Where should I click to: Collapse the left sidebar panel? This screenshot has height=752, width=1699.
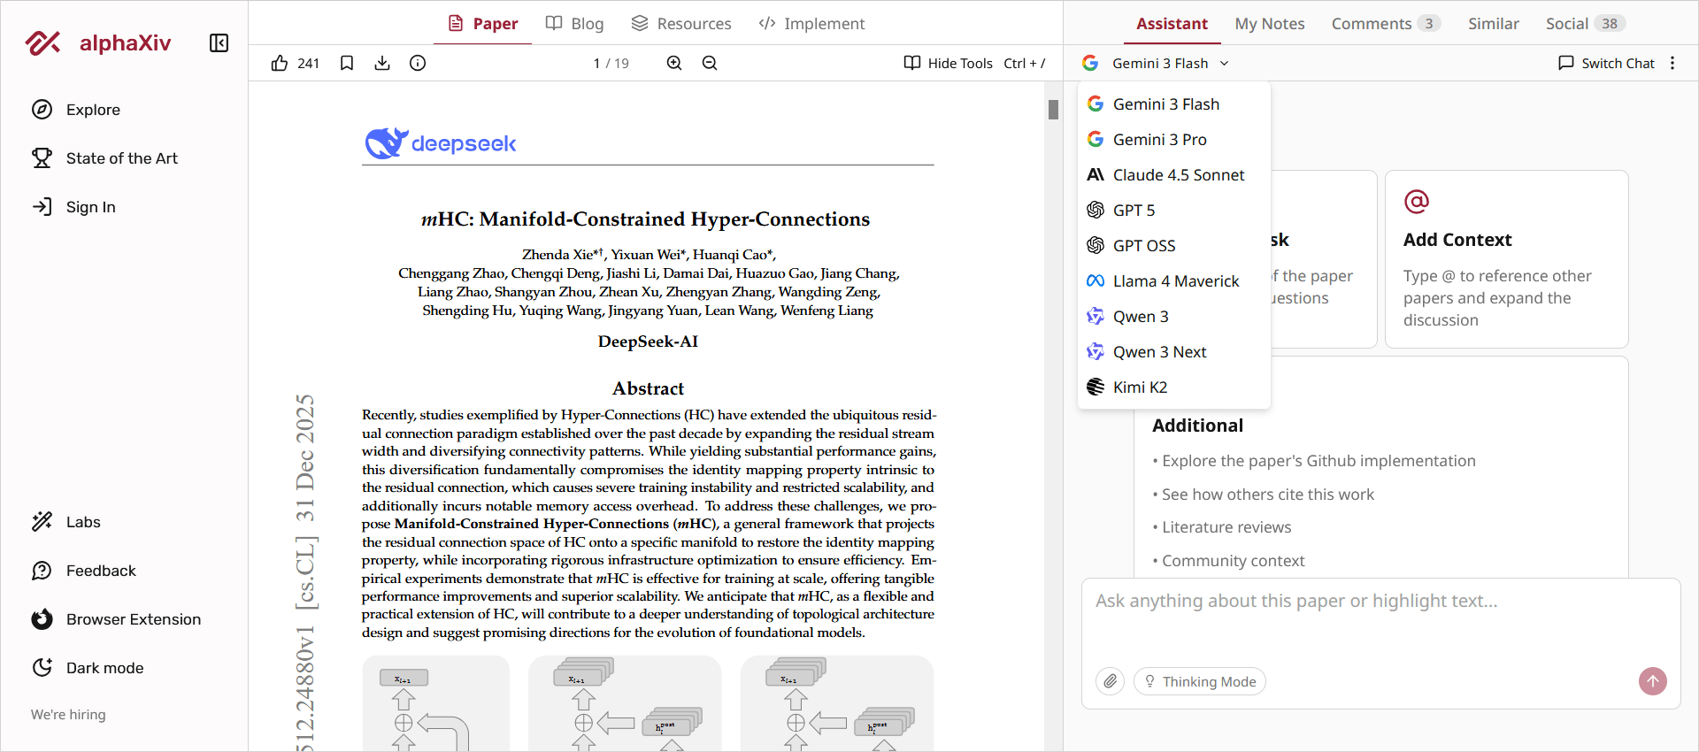[x=219, y=43]
